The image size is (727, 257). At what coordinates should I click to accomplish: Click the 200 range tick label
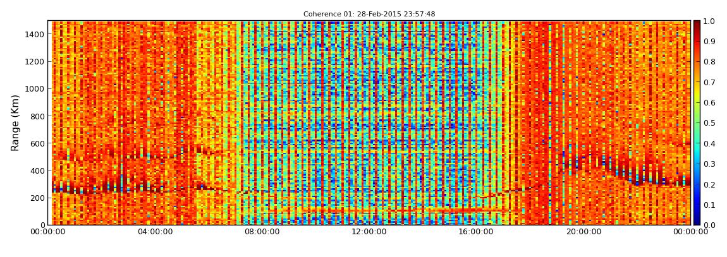click(37, 198)
